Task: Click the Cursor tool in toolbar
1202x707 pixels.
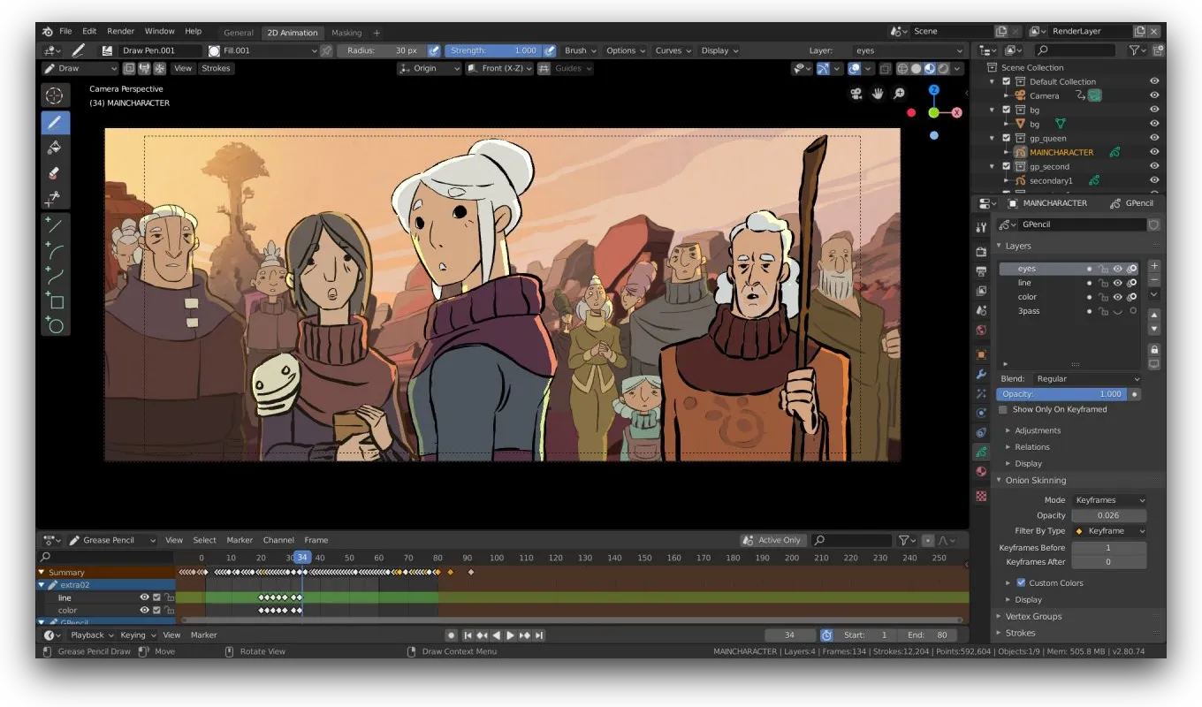Action: coord(55,95)
